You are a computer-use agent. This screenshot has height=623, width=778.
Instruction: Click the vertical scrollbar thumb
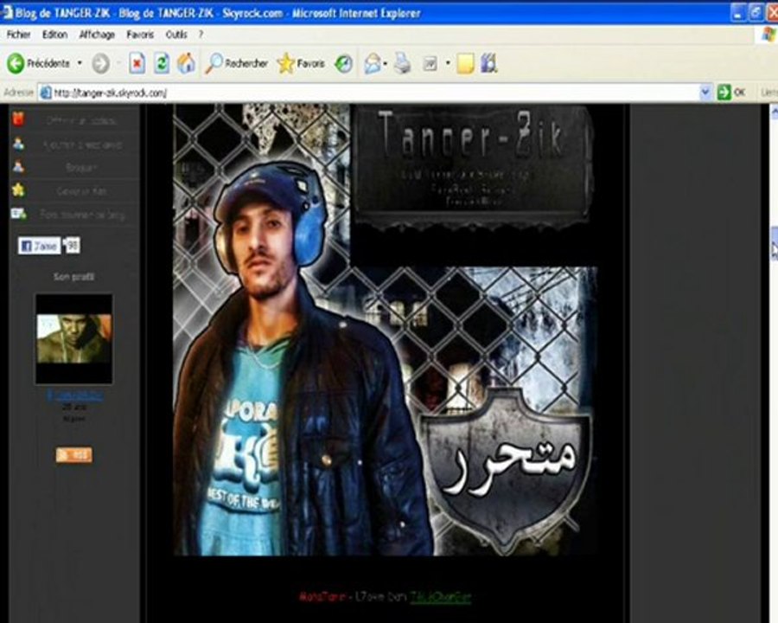[x=774, y=242]
